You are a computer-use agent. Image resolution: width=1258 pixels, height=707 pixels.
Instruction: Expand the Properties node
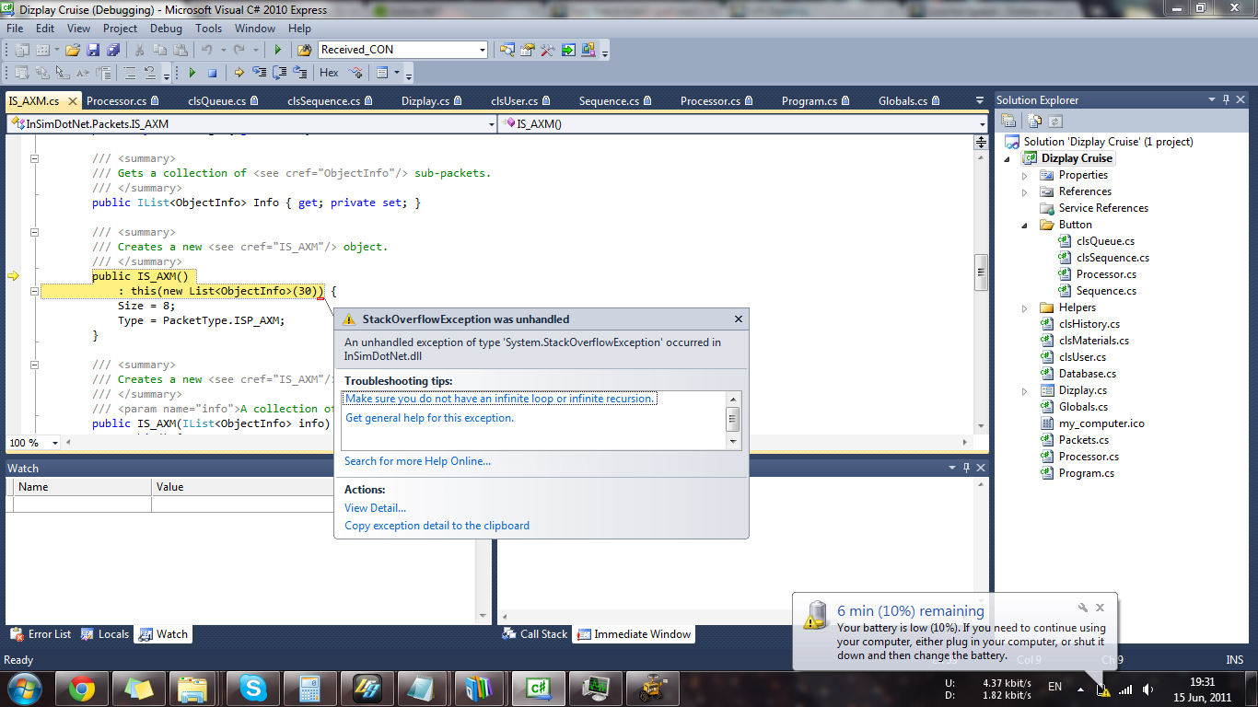(1025, 175)
